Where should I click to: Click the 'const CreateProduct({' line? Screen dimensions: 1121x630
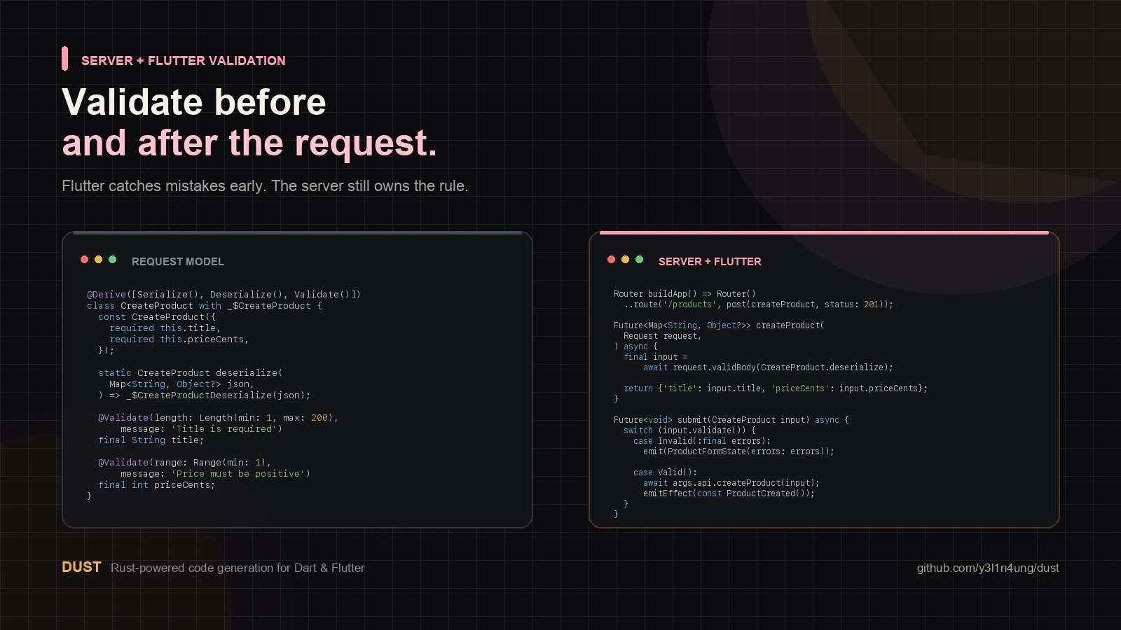point(157,317)
